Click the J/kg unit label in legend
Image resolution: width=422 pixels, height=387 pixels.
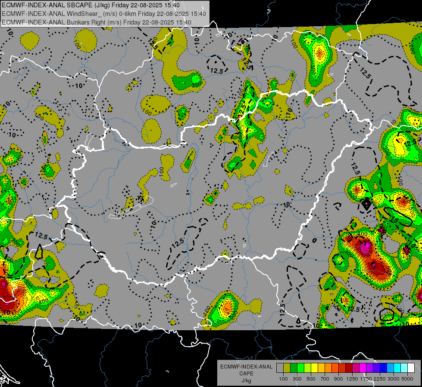click(246, 381)
